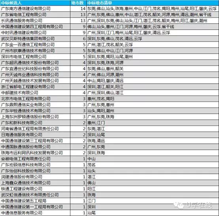
Task: Select the city list 广州,佛山,河源,潮州
Action: pos(153,75)
